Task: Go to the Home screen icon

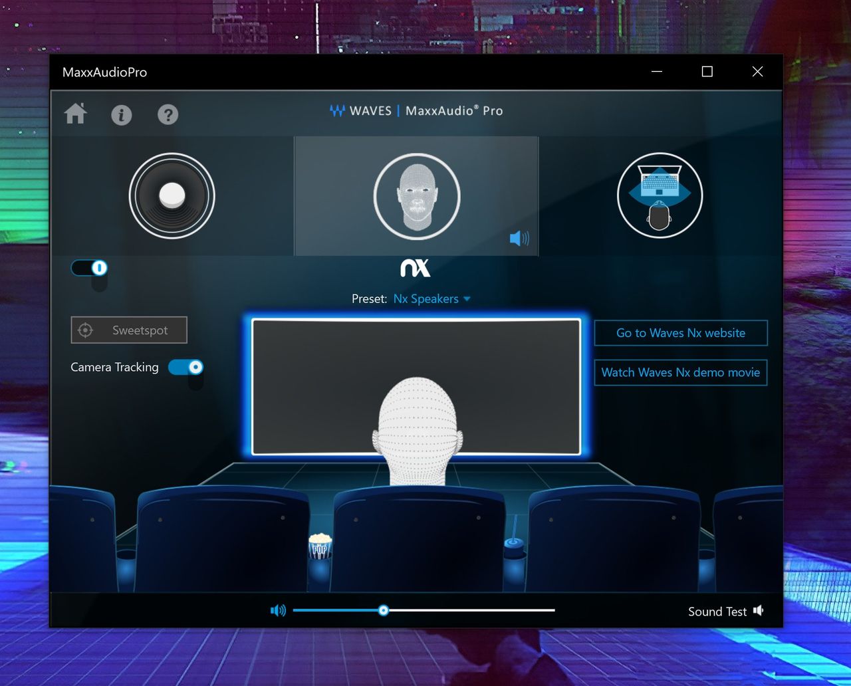Action: pos(76,114)
